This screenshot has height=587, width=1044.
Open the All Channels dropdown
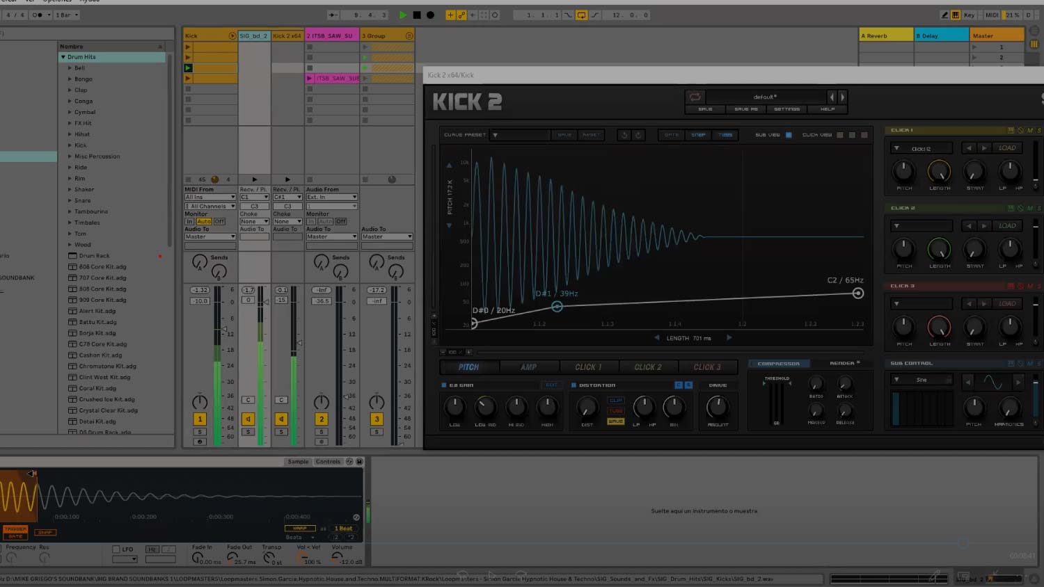(210, 206)
